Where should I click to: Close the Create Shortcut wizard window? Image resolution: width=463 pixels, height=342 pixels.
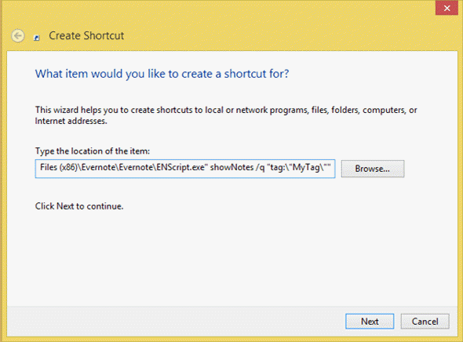click(x=447, y=8)
